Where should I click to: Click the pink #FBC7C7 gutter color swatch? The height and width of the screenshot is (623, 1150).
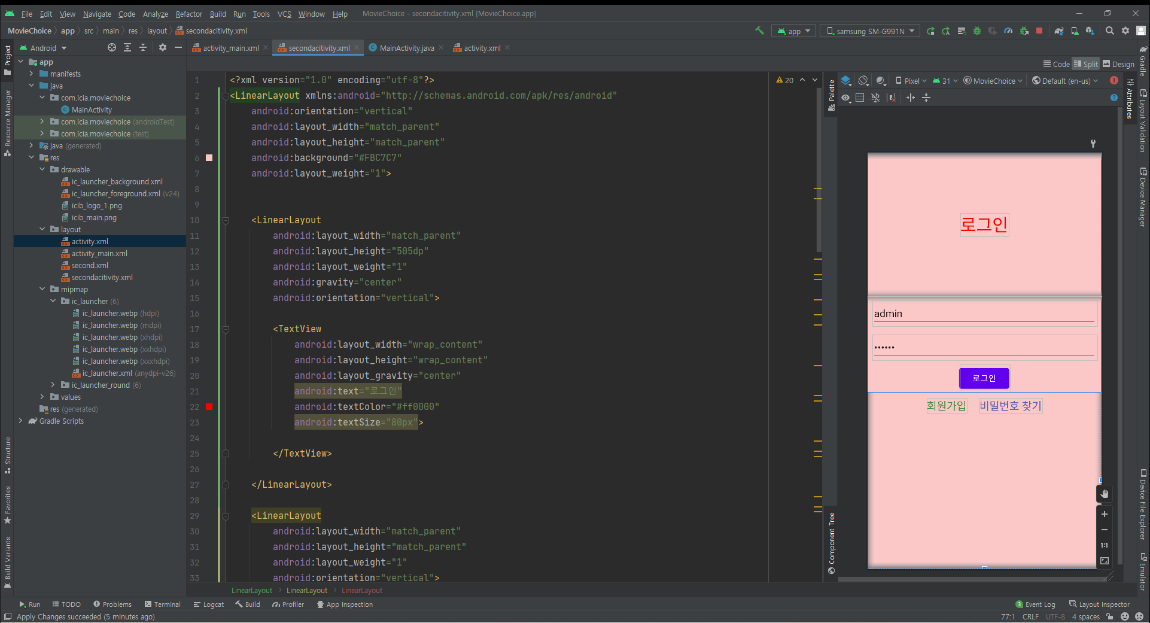click(209, 158)
